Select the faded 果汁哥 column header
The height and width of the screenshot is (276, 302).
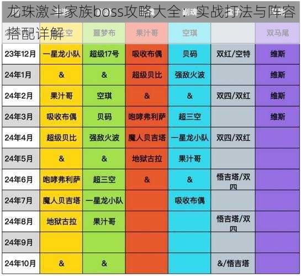point(147,33)
